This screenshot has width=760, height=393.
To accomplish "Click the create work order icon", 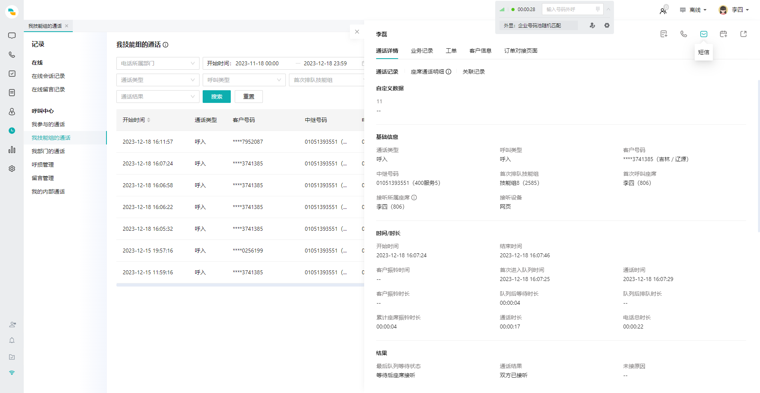I will point(664,34).
